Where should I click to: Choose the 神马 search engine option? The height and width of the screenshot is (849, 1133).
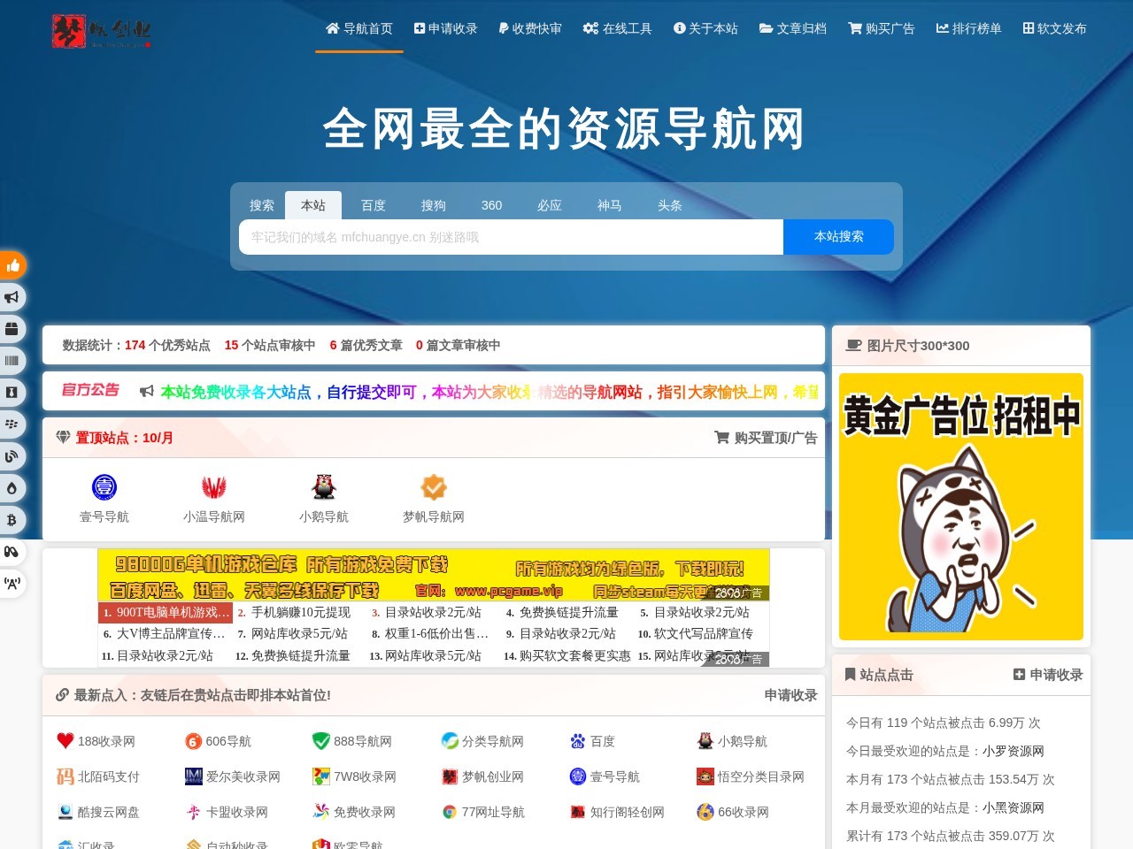coord(610,205)
